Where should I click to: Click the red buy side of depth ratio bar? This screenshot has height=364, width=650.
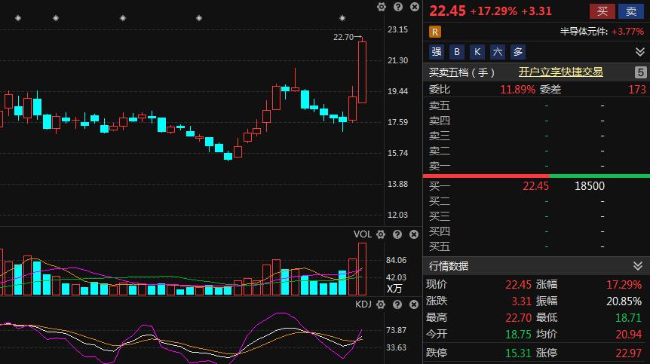tap(486, 176)
